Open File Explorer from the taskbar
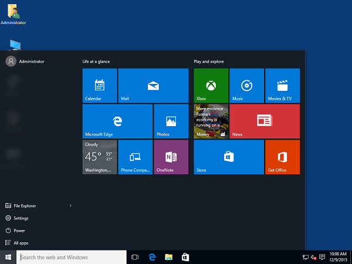The width and height of the screenshot is (352, 264). pyautogui.click(x=168, y=257)
